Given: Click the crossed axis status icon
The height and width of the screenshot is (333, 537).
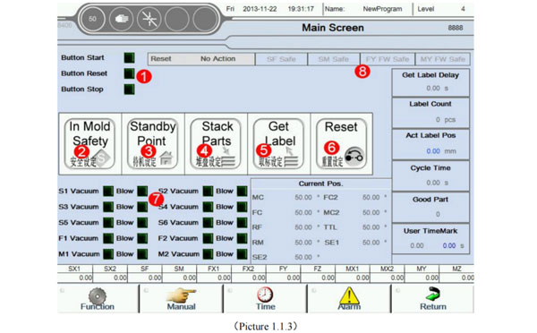Looking at the screenshot, I should 149,19.
